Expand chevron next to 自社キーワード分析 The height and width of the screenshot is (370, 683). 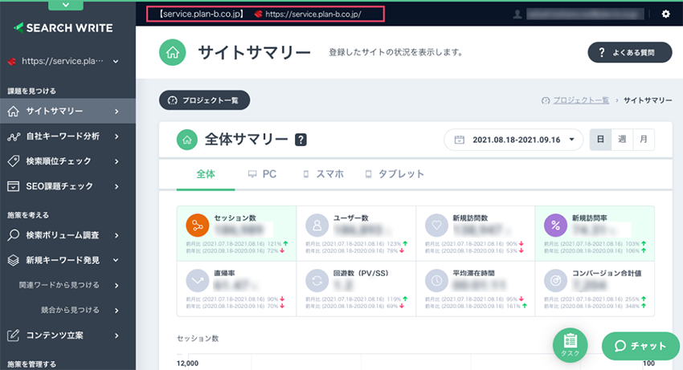pyautogui.click(x=117, y=136)
